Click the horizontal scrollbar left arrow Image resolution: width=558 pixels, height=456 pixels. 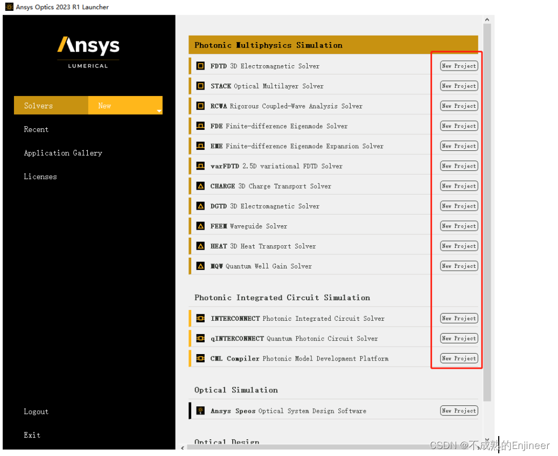pos(183,447)
